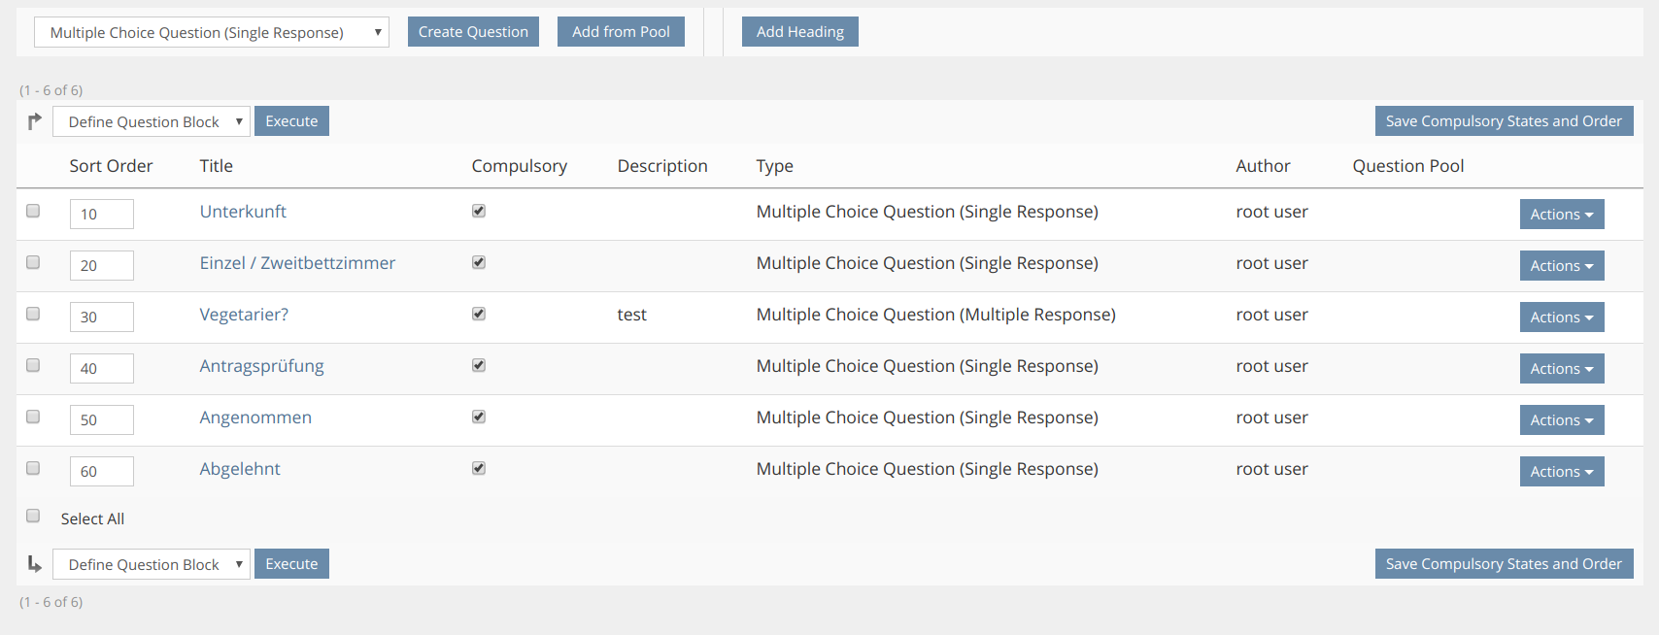Toggle the Compulsory checkbox for Unterkunft
1659x635 pixels.
click(x=479, y=211)
